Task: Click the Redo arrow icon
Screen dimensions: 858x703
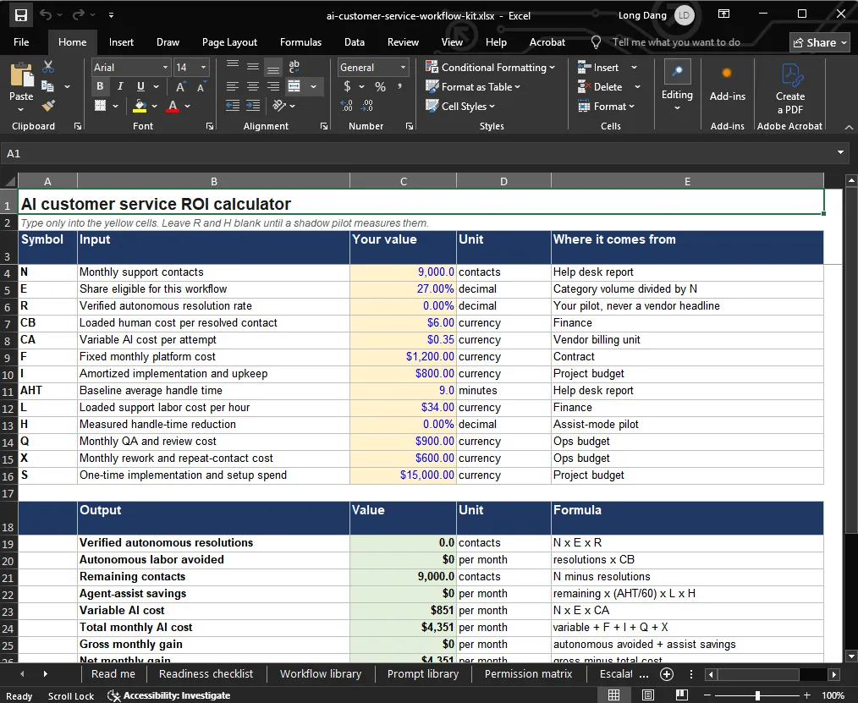Action: [78, 15]
